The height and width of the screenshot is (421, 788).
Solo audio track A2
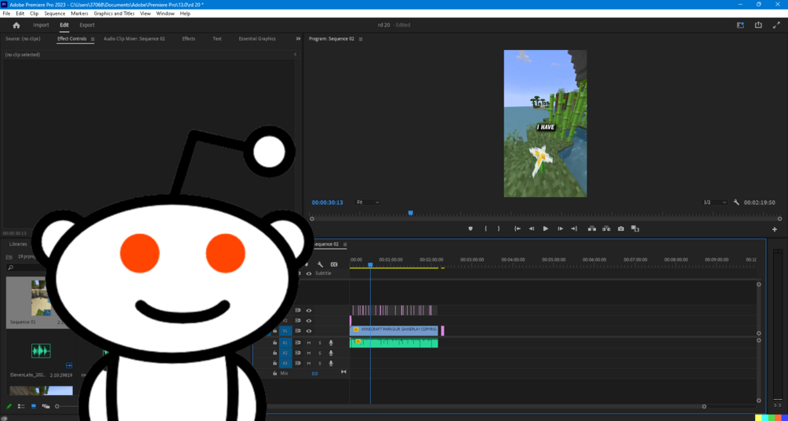(x=319, y=353)
